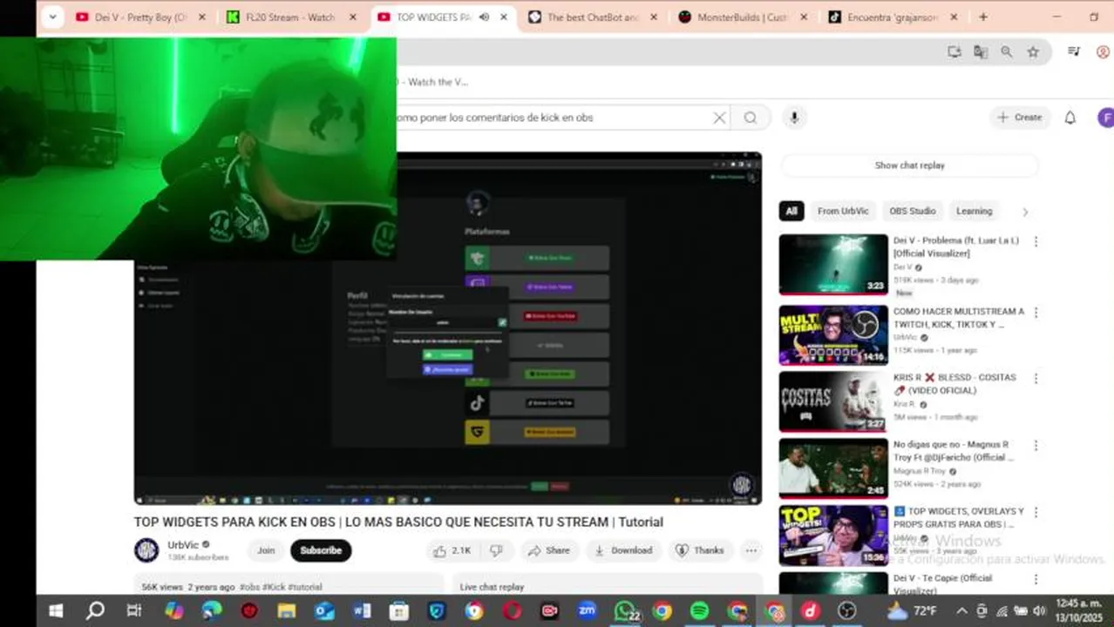
Task: Switch to the Encuentra 'grajanson' TikTok tab
Action: pyautogui.click(x=893, y=17)
